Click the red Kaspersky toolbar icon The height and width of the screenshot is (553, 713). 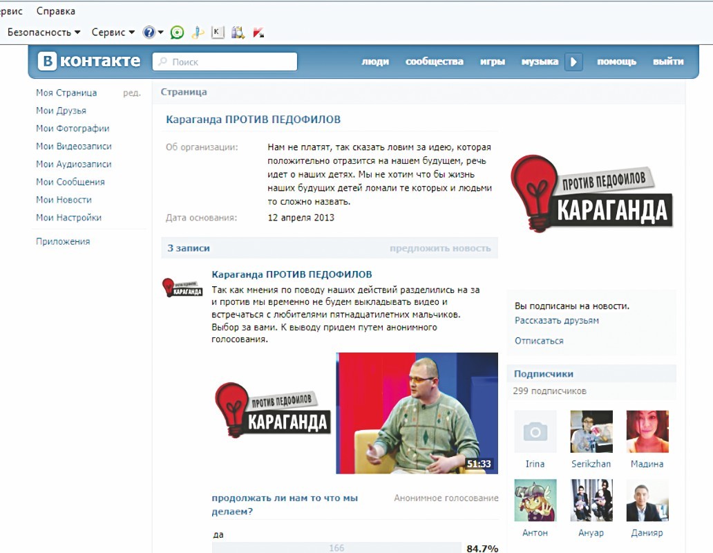click(x=259, y=32)
